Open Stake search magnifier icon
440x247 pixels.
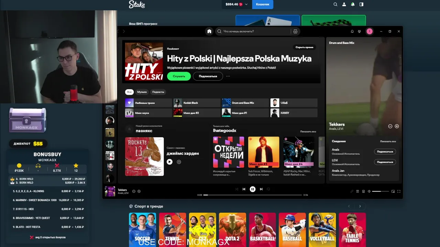(335, 4)
